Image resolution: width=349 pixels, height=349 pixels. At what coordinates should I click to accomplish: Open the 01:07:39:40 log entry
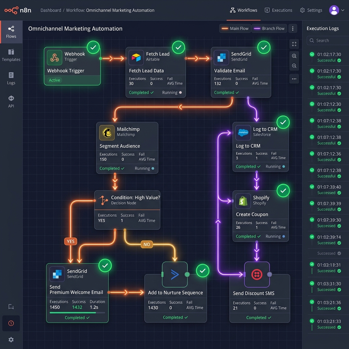click(328, 190)
